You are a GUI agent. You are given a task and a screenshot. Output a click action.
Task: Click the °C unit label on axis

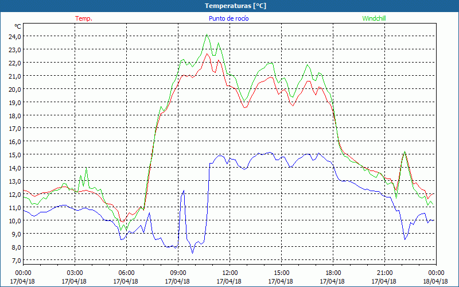[x=18, y=26]
